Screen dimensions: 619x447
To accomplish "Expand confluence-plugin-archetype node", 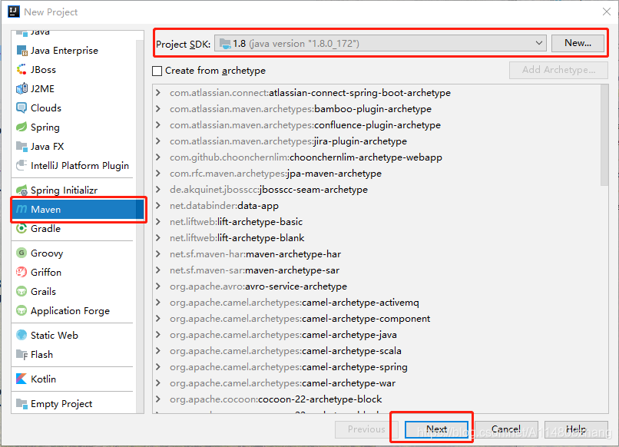I will [x=158, y=124].
